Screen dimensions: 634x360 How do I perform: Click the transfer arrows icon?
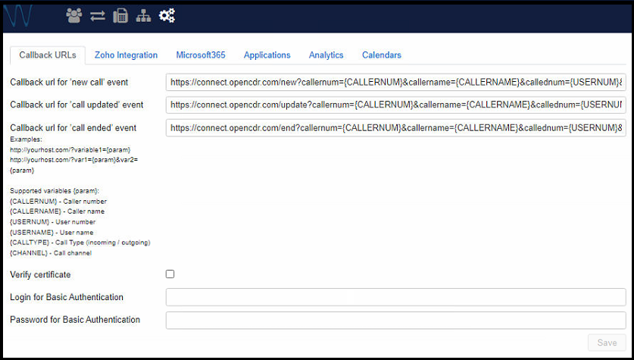click(97, 15)
